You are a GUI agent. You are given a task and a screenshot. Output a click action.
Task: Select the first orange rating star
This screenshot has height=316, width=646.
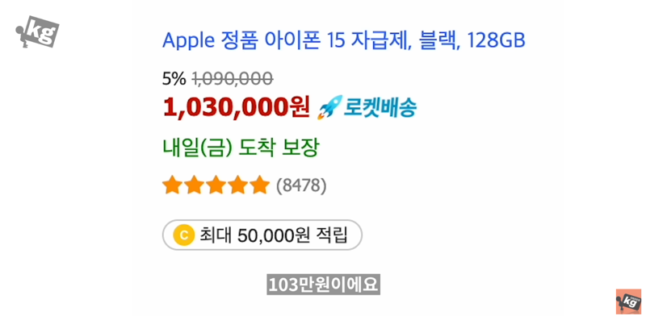pyautogui.click(x=172, y=185)
